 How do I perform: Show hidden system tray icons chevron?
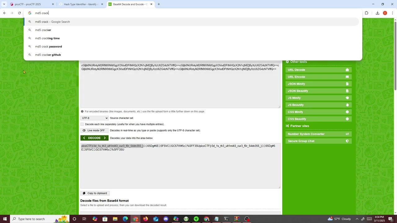[x=358, y=219]
